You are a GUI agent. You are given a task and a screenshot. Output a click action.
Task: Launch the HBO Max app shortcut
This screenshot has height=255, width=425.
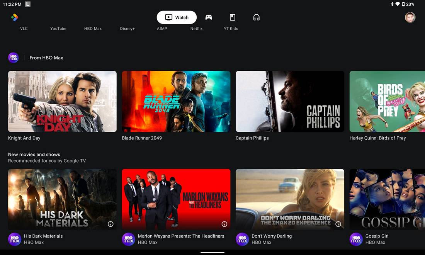pos(93,29)
